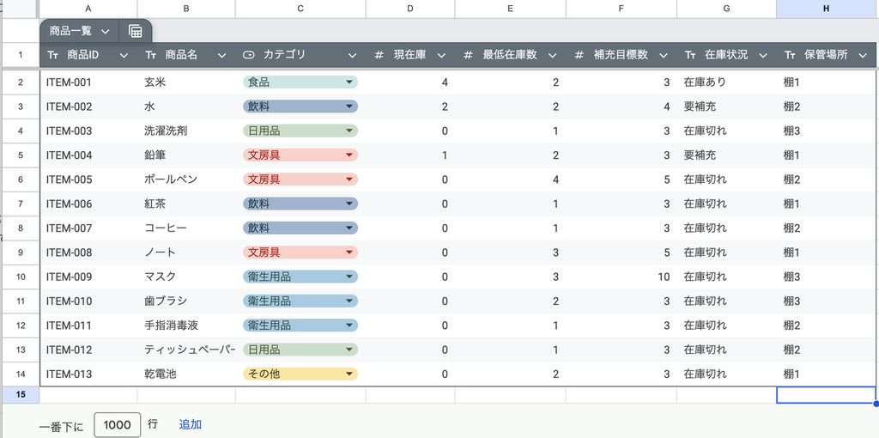Image resolution: width=879 pixels, height=438 pixels.
Task: Select 要補充 status cell in 水 row
Action: pos(726,106)
